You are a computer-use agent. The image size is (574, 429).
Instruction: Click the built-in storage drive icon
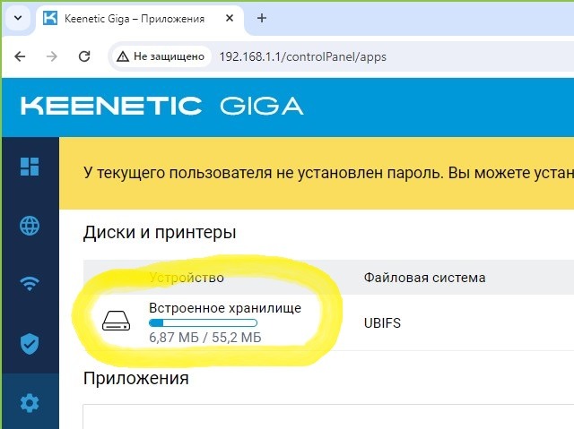(116, 321)
